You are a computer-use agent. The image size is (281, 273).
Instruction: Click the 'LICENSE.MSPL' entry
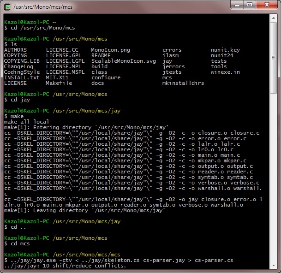coord(65,72)
